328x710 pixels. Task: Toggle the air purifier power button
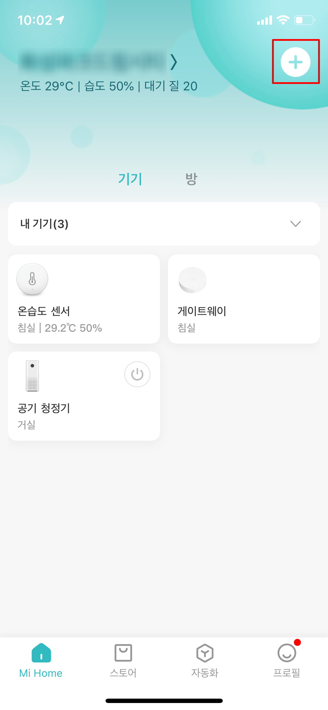pyautogui.click(x=137, y=374)
